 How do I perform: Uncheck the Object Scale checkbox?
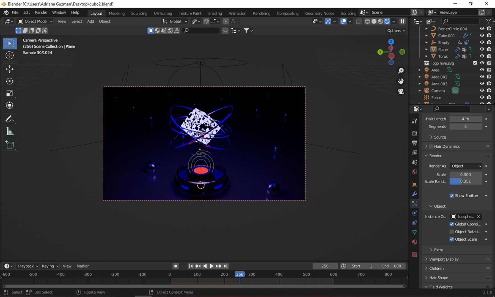point(452,239)
